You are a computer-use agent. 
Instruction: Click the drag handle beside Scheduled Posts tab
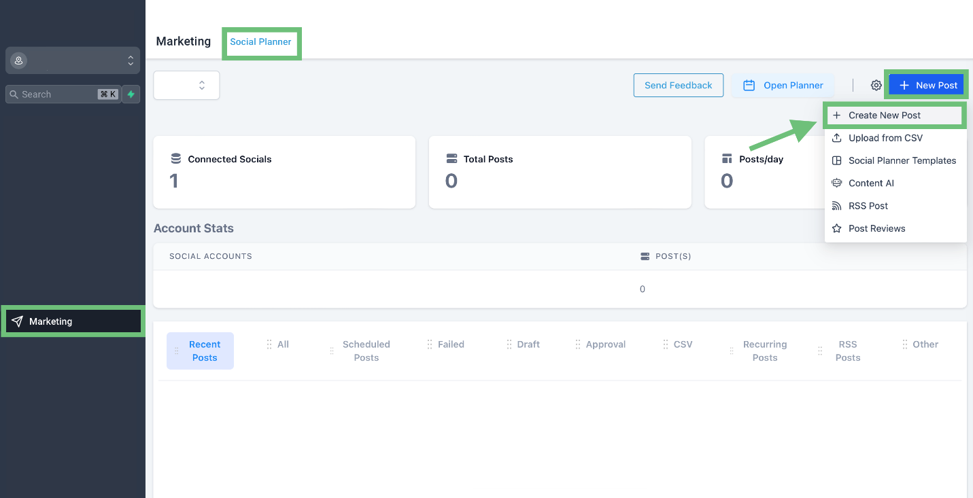(332, 351)
